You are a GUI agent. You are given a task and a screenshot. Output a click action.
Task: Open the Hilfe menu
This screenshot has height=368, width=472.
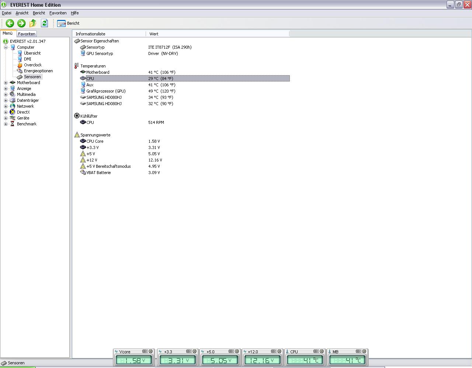75,13
